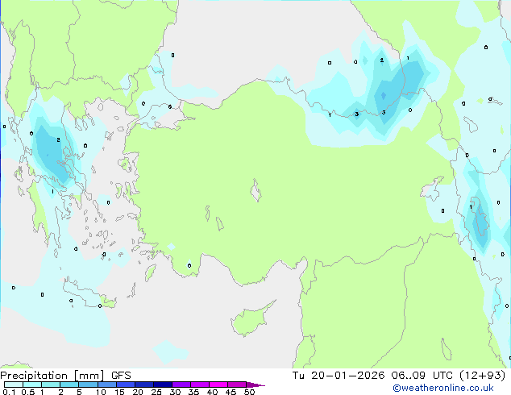Click the 25–30 mm navy legend swatch
Viewport: 511px width, 395px height.
(162, 385)
